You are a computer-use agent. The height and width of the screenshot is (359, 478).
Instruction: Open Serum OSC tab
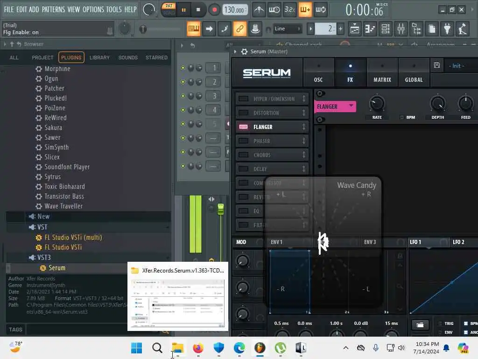pyautogui.click(x=318, y=73)
